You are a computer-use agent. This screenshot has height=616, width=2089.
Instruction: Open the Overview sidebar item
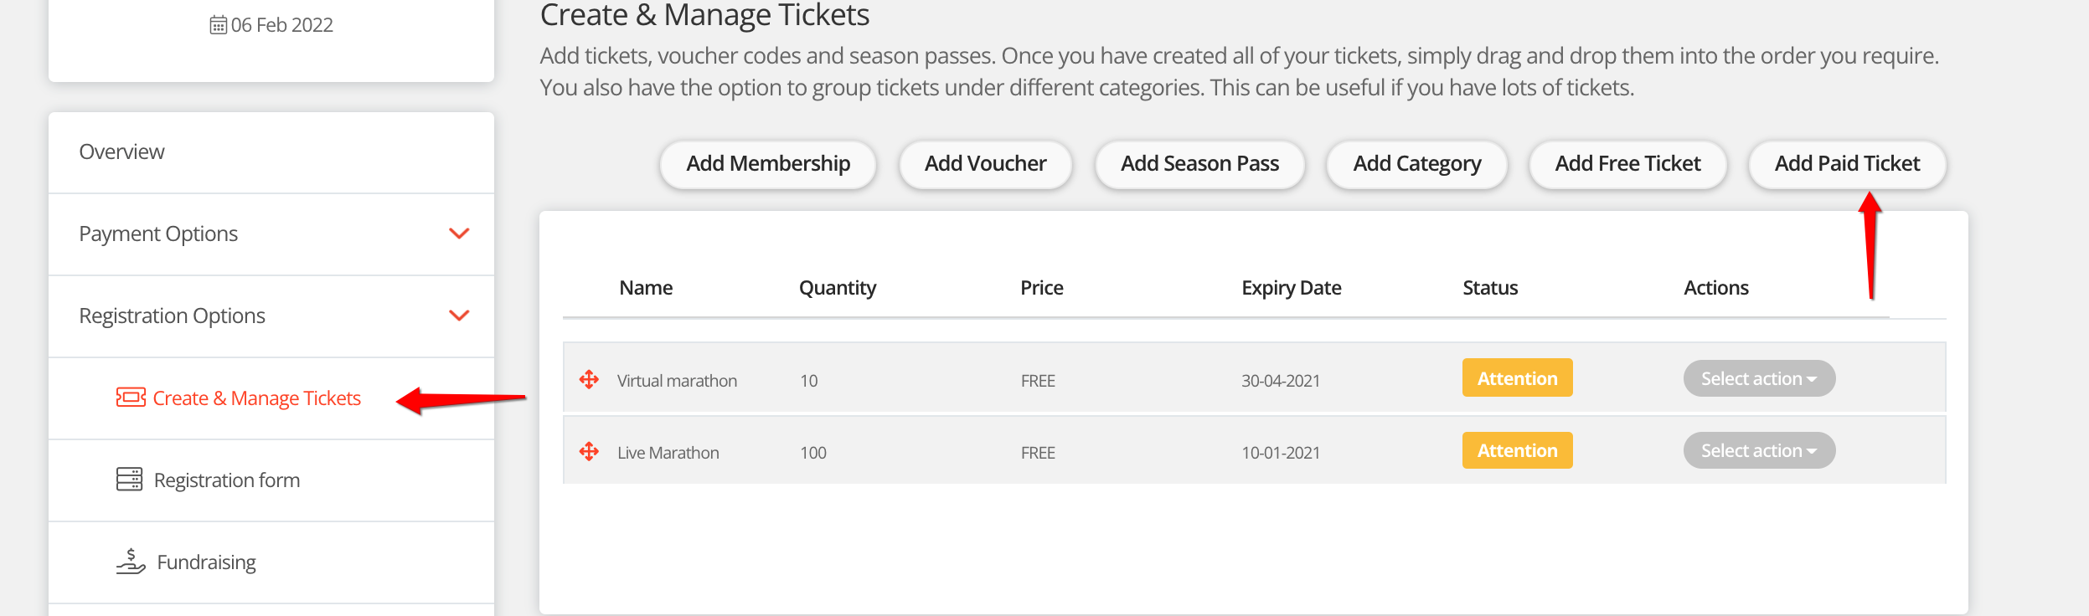(x=122, y=152)
